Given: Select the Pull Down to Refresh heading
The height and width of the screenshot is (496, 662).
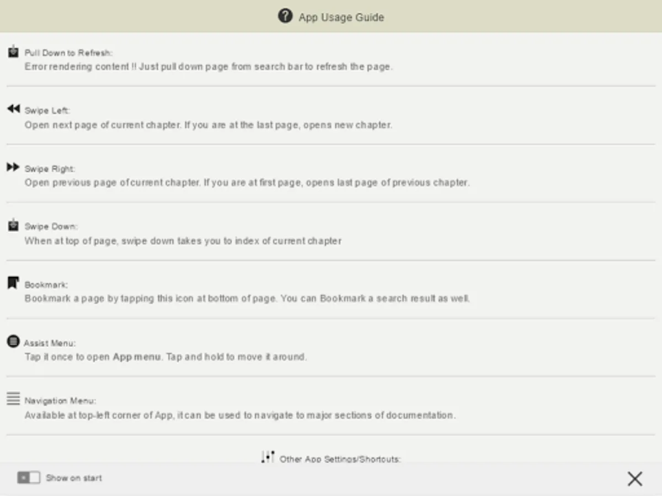Looking at the screenshot, I should (x=68, y=53).
